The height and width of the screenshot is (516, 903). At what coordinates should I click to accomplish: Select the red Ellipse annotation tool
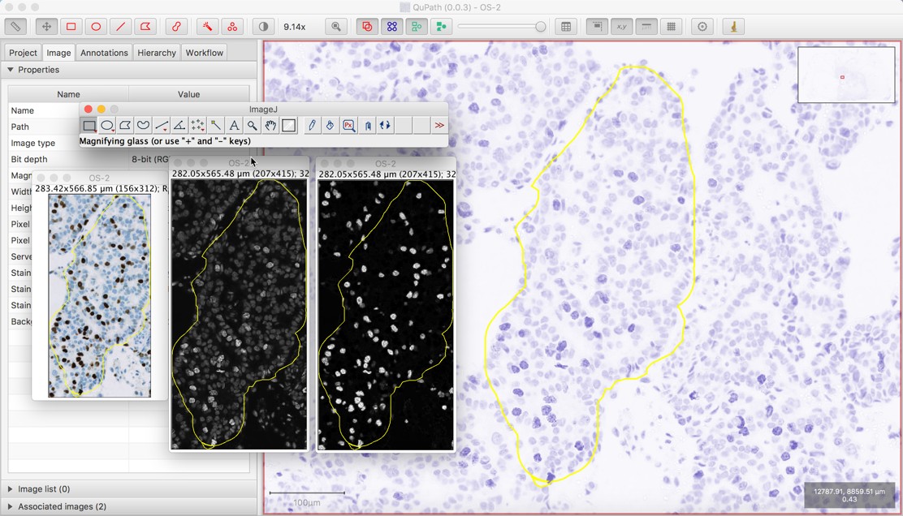tap(96, 27)
